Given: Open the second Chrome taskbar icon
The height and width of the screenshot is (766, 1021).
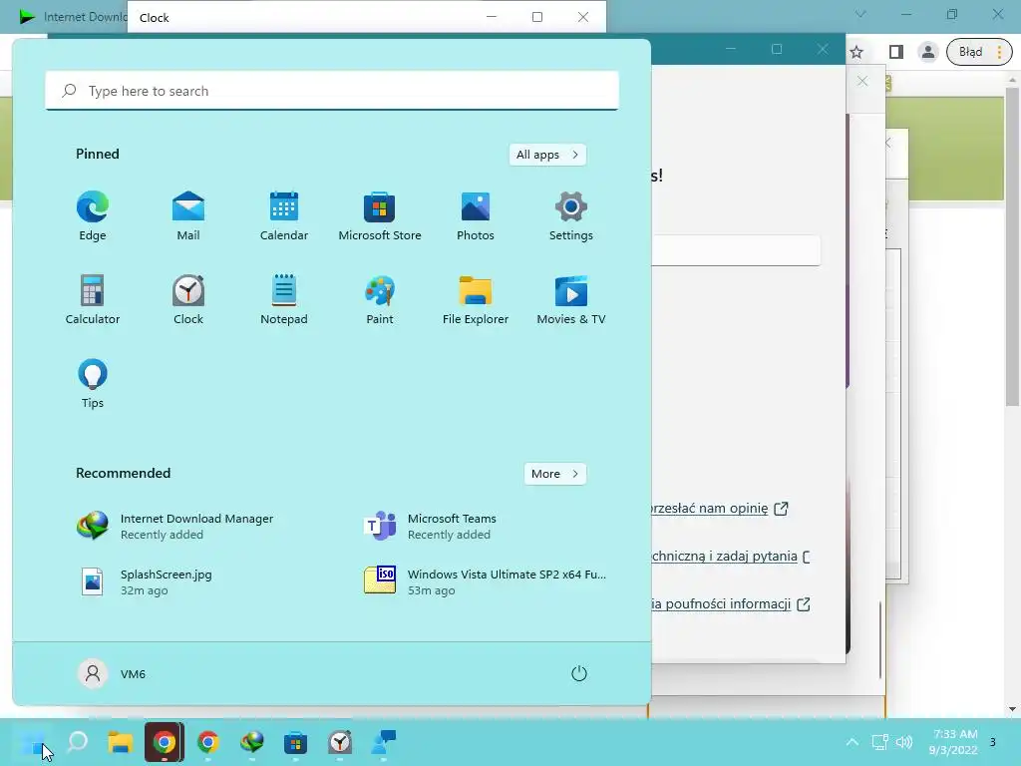Looking at the screenshot, I should pyautogui.click(x=208, y=742).
